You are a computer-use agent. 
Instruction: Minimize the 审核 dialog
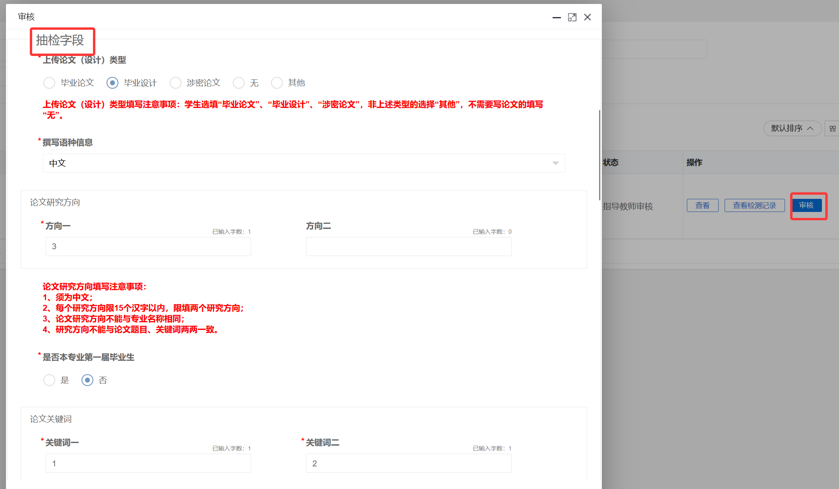(x=557, y=17)
